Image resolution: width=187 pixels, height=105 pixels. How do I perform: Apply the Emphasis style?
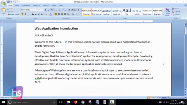point(157,12)
